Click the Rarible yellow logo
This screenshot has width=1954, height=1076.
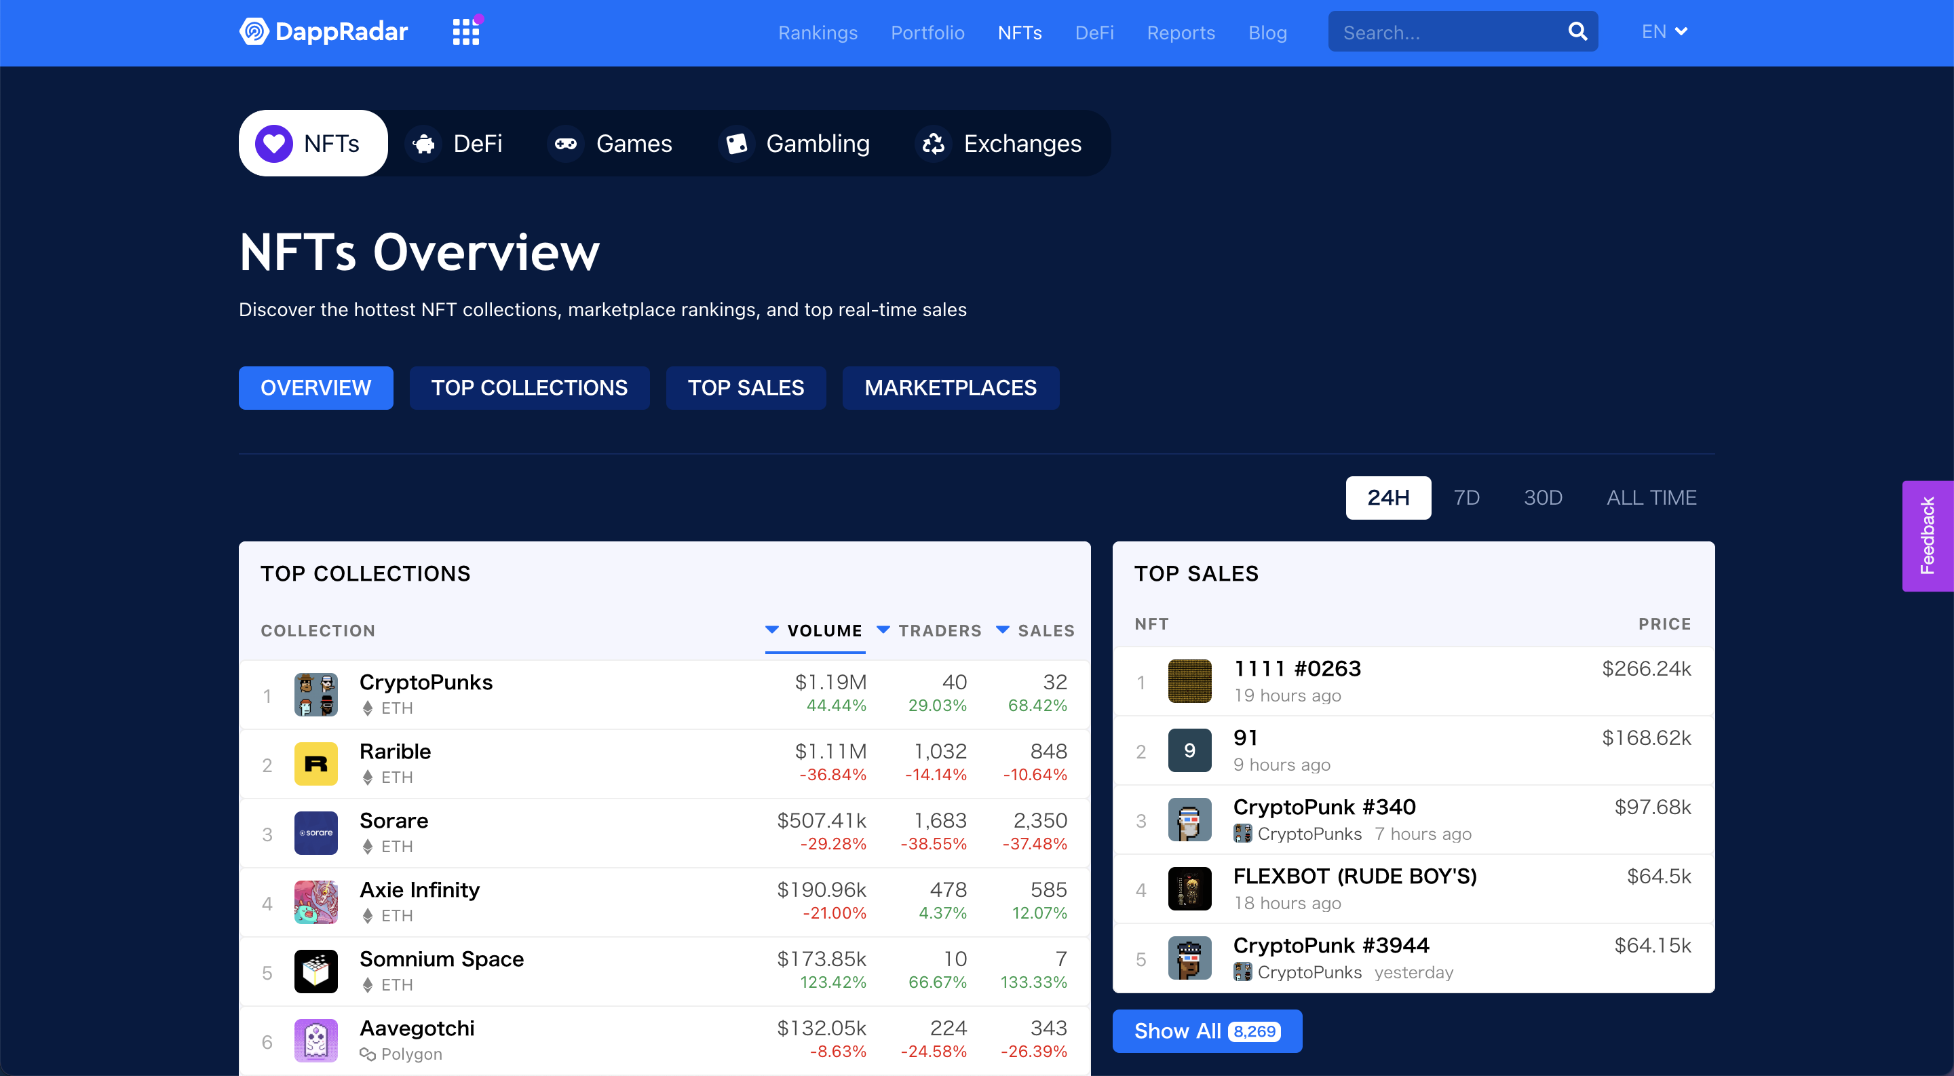(x=315, y=764)
